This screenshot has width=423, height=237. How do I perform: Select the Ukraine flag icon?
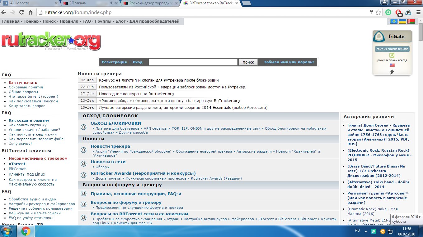click(x=402, y=21)
